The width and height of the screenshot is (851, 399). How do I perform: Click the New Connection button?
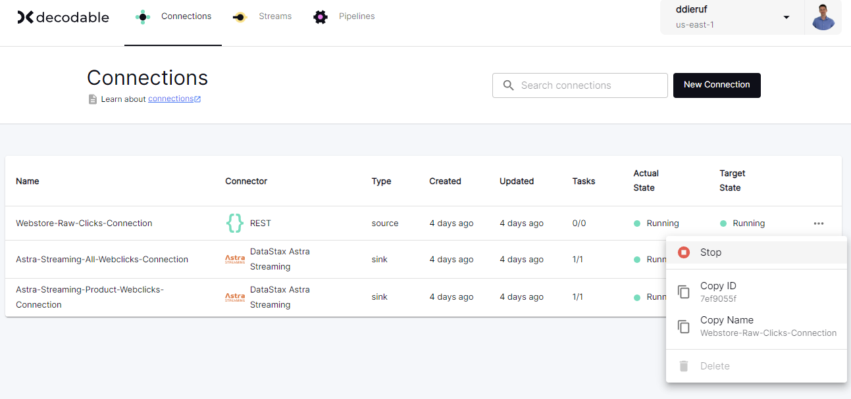(716, 85)
